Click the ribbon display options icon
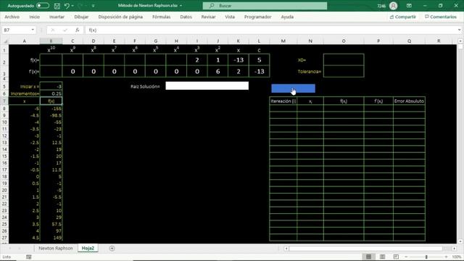This screenshot has width=464, height=261. tap(409, 6)
